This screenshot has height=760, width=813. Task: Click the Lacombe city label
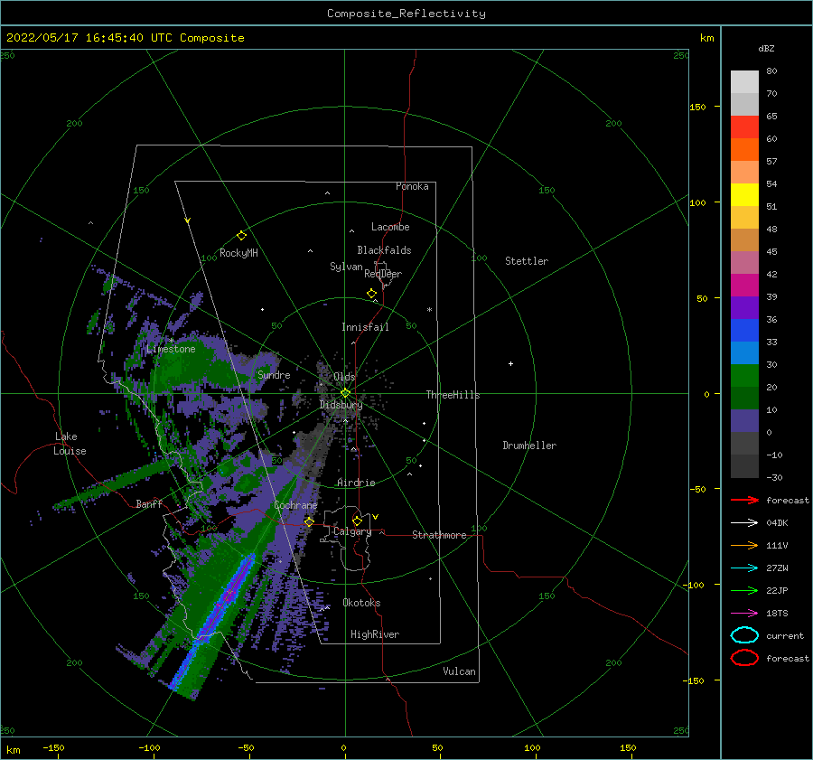pyautogui.click(x=390, y=227)
